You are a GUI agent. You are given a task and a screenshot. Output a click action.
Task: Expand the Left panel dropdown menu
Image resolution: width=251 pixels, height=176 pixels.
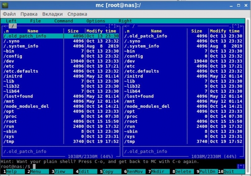(11, 21)
